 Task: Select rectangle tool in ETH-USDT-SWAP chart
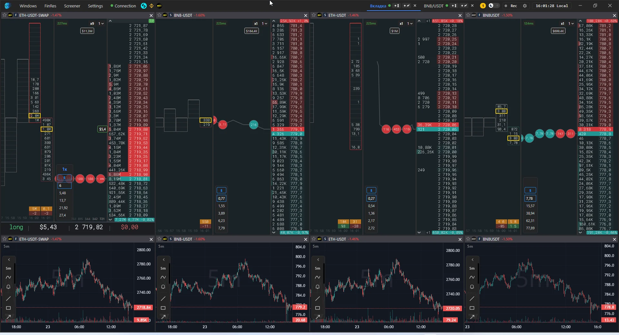(x=8, y=308)
